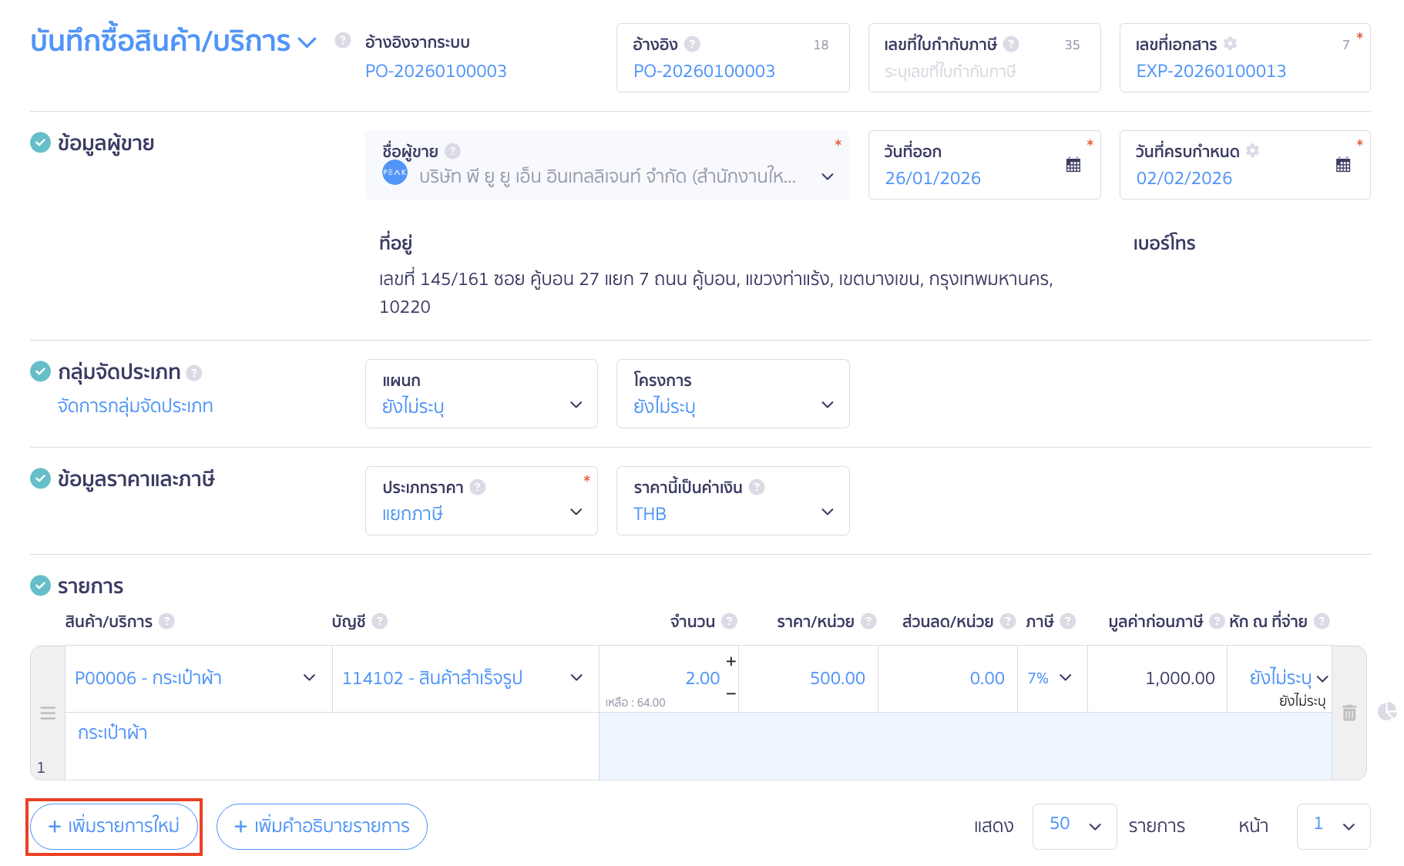Click the pie chart icon beside the item row
Viewport: 1404px width, 866px height.
[x=1386, y=711]
